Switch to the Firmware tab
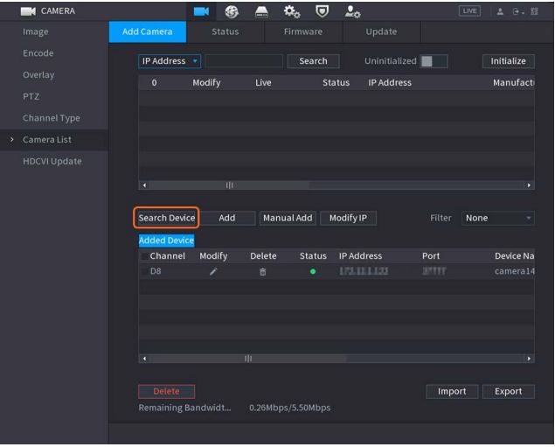 tap(303, 31)
